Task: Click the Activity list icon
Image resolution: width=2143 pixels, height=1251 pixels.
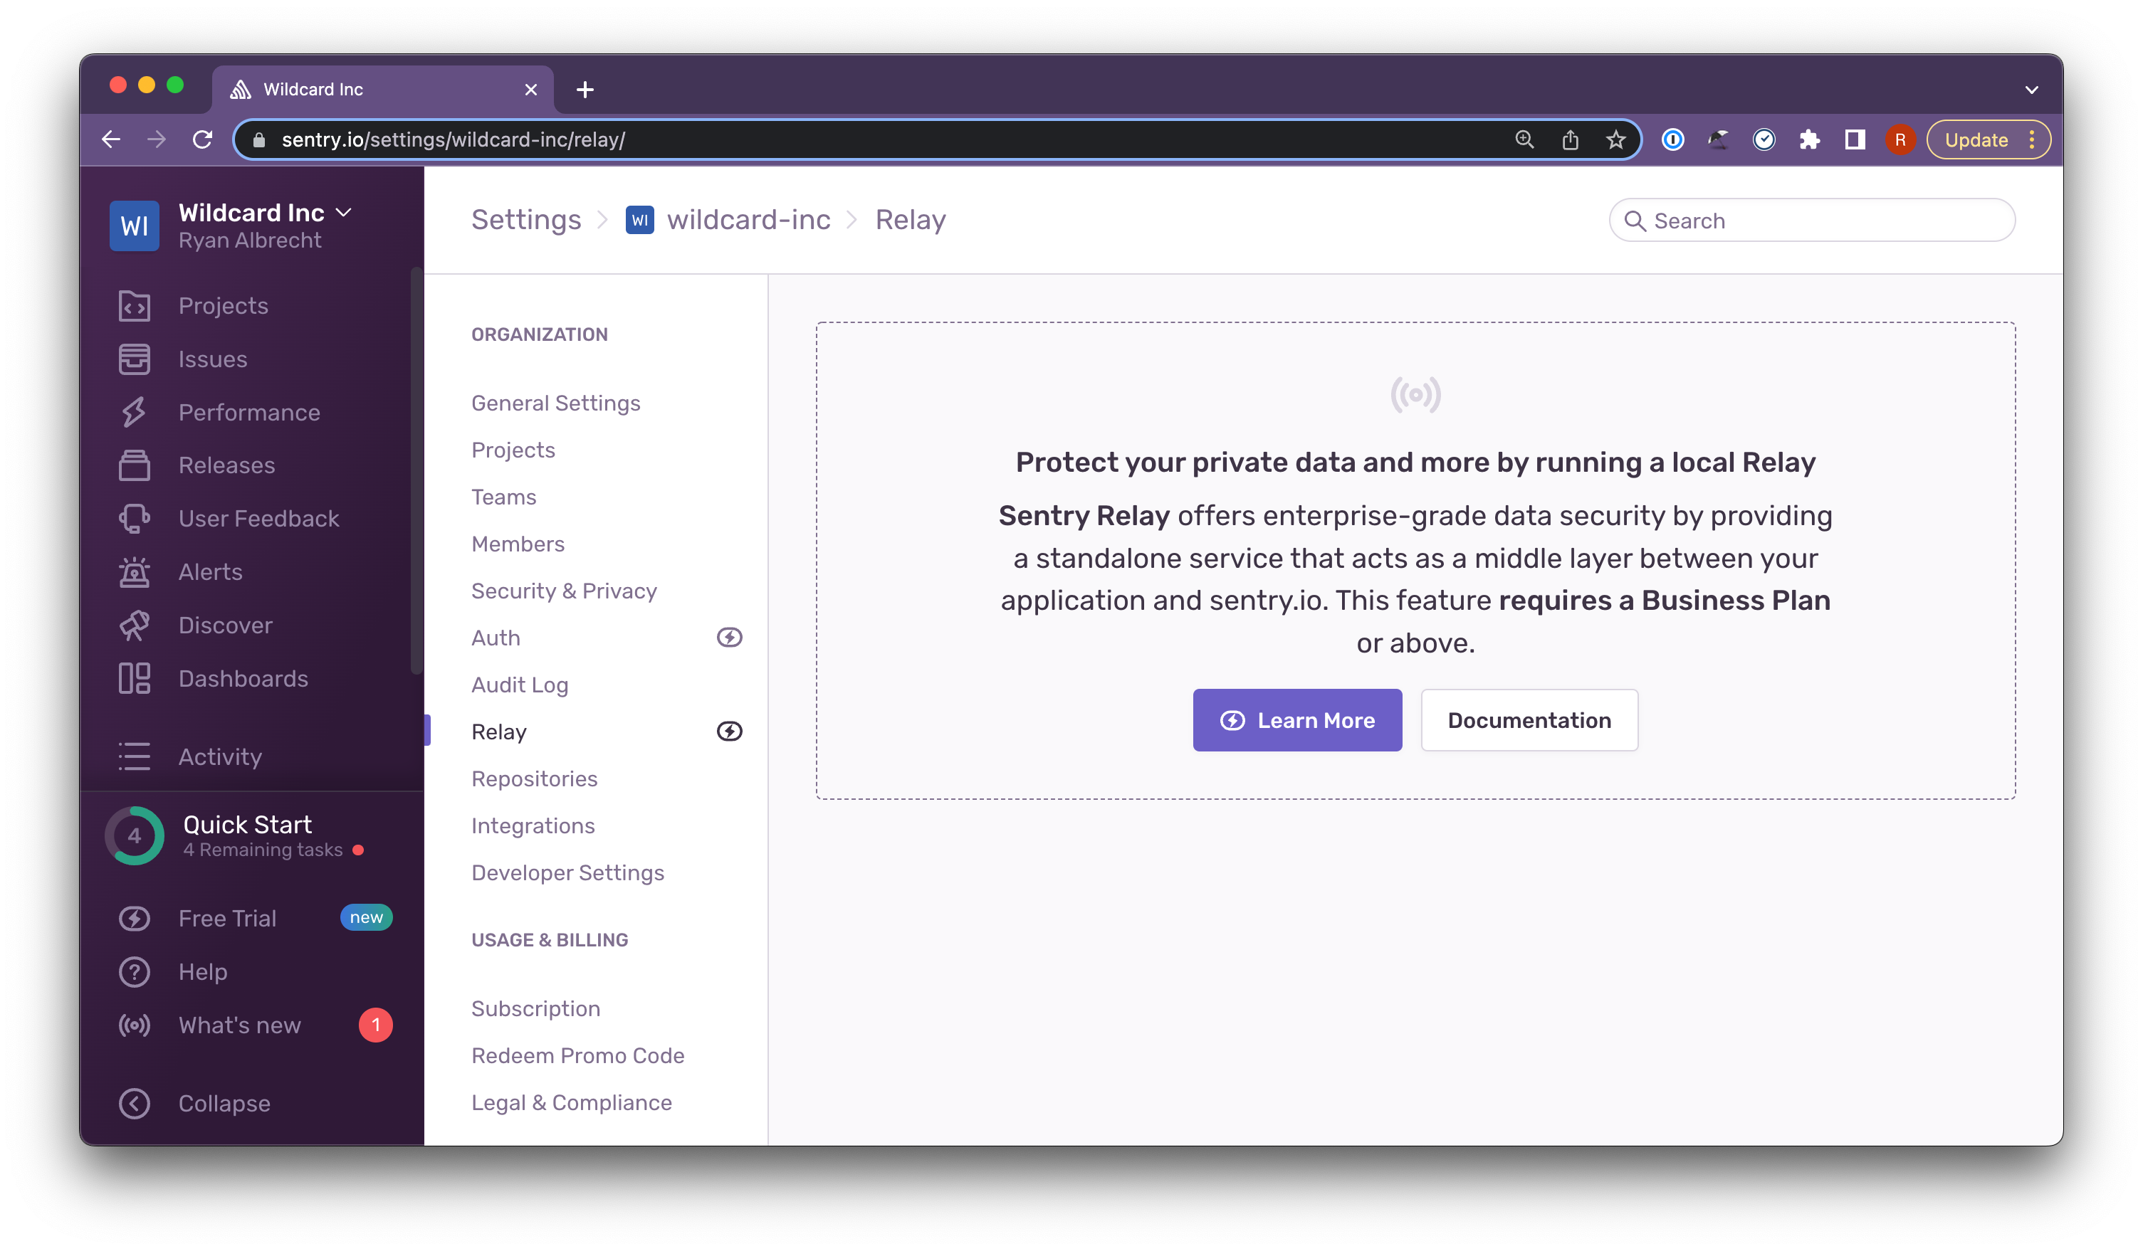Action: 135,756
